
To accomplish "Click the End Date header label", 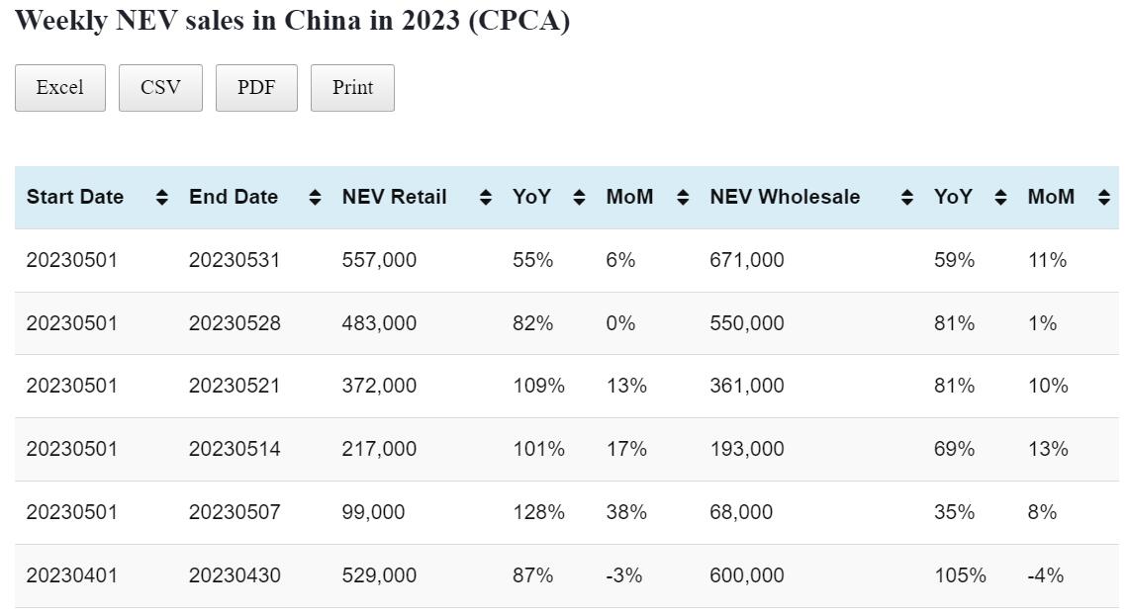I will (x=234, y=198).
